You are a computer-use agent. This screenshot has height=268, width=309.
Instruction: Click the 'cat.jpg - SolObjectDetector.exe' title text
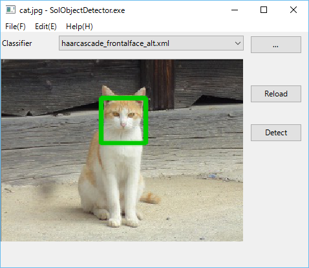72,10
